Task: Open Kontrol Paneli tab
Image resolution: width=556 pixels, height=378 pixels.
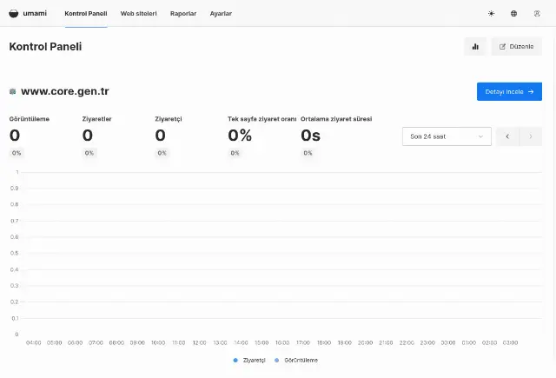Action: pyautogui.click(x=86, y=14)
